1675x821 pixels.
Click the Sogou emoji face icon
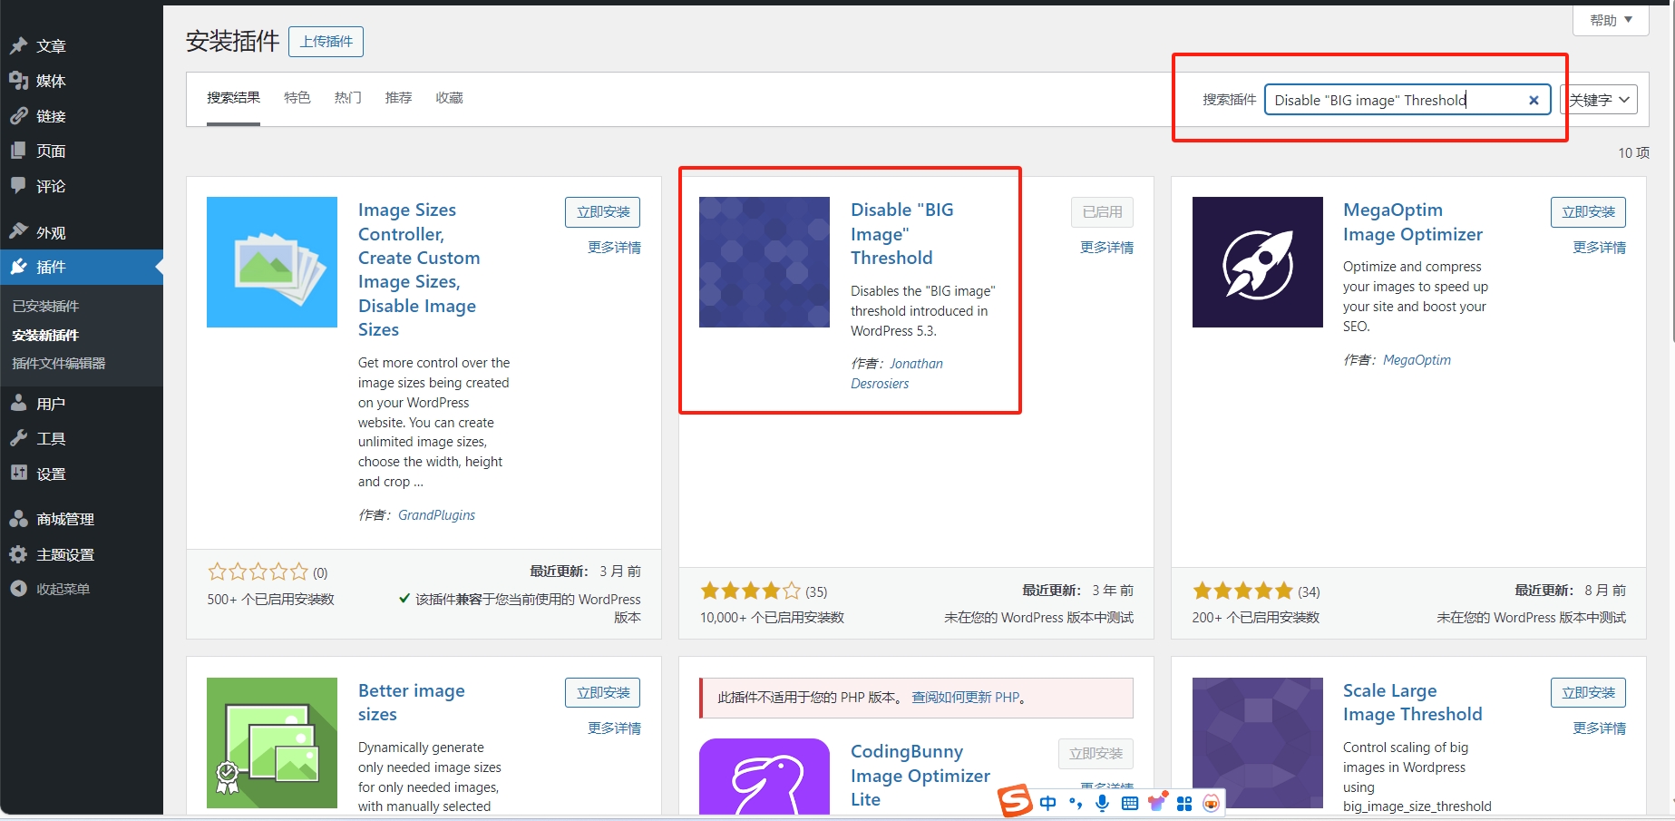1211,803
